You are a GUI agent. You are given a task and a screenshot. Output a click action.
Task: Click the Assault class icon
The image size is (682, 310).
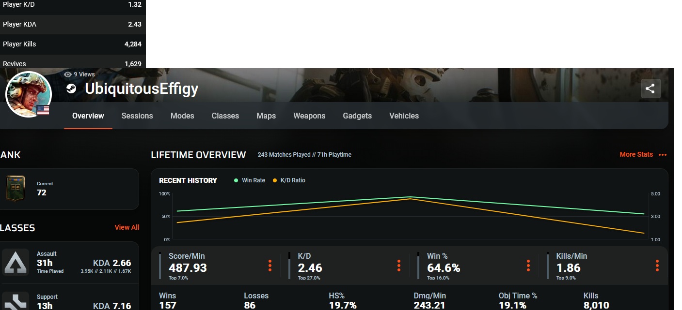point(16,262)
